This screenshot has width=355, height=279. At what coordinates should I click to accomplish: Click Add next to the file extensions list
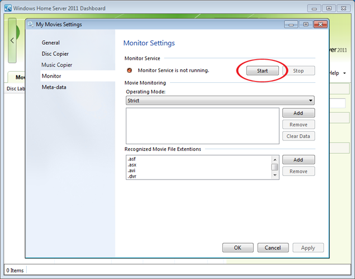(x=299, y=160)
